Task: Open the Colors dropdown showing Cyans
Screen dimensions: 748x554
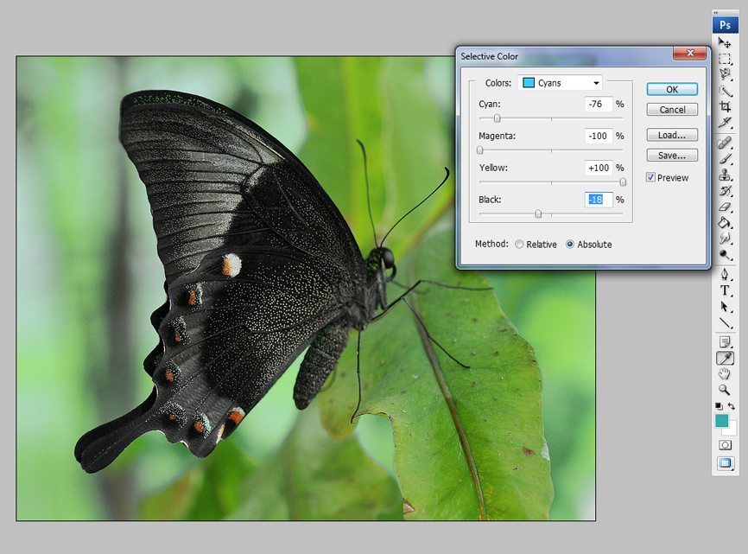Action: pyautogui.click(x=560, y=83)
